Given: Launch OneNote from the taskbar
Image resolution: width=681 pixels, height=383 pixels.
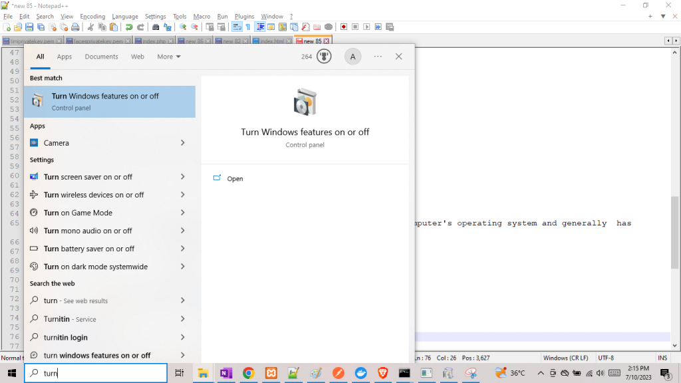Looking at the screenshot, I should coord(226,373).
